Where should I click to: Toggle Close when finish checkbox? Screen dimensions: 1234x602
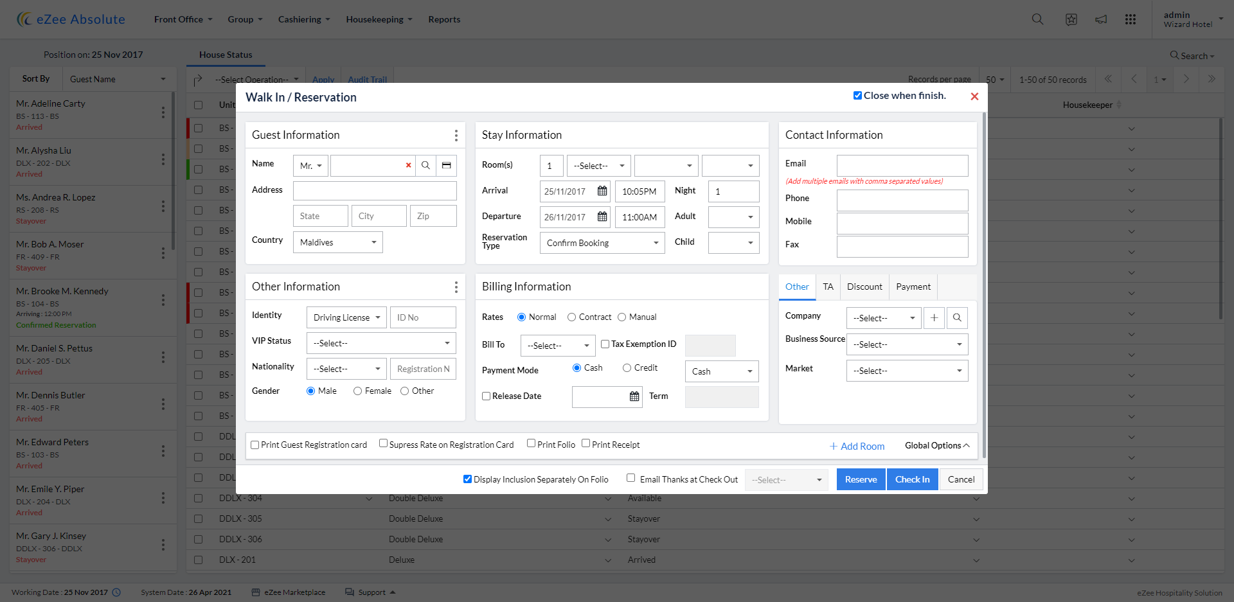(x=857, y=96)
